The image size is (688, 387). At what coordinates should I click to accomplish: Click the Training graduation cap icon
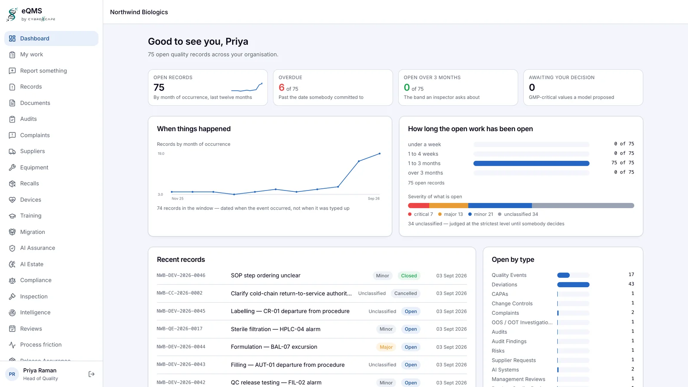(12, 216)
